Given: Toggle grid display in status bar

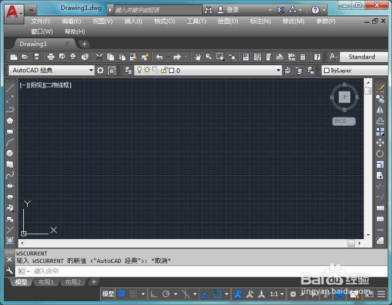Looking at the screenshot, I should (122, 294).
